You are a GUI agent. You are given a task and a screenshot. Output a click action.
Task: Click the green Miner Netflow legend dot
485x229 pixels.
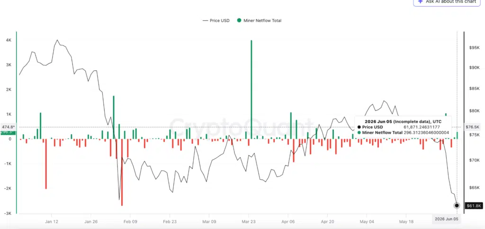(239, 20)
